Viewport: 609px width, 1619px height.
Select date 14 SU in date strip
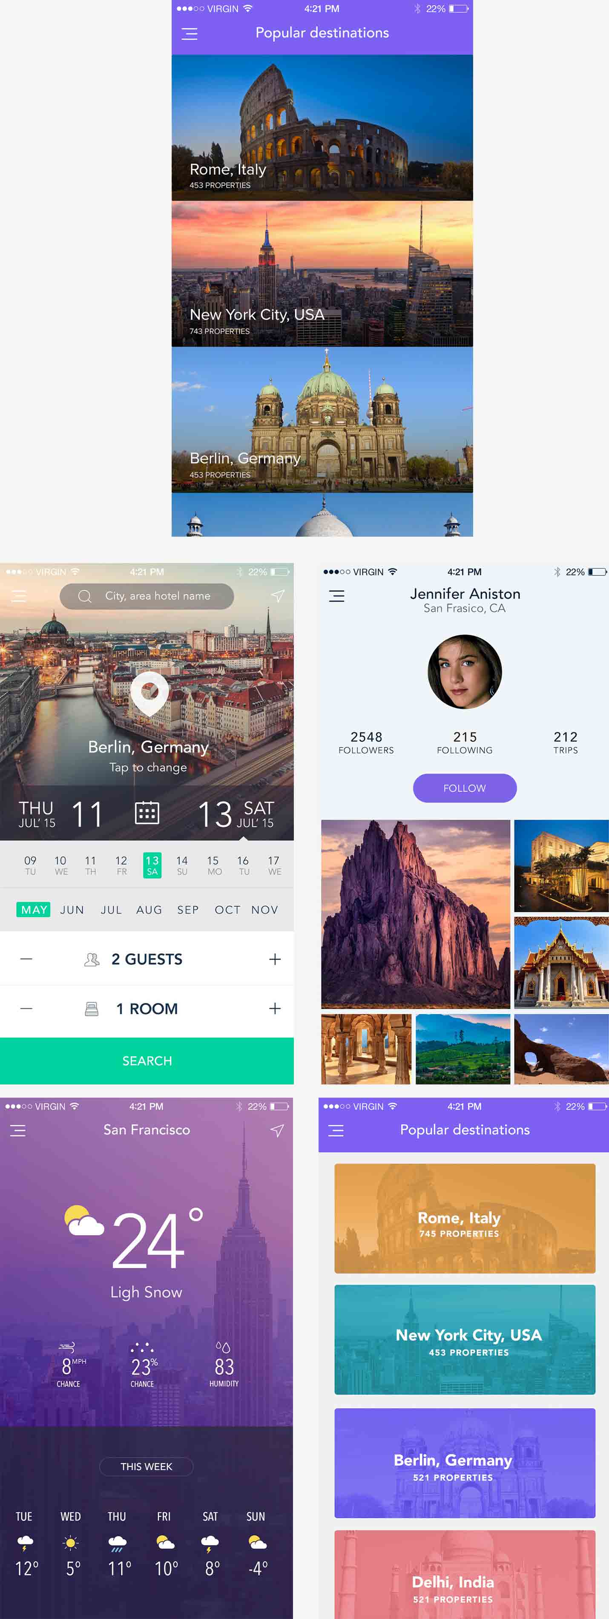click(182, 865)
